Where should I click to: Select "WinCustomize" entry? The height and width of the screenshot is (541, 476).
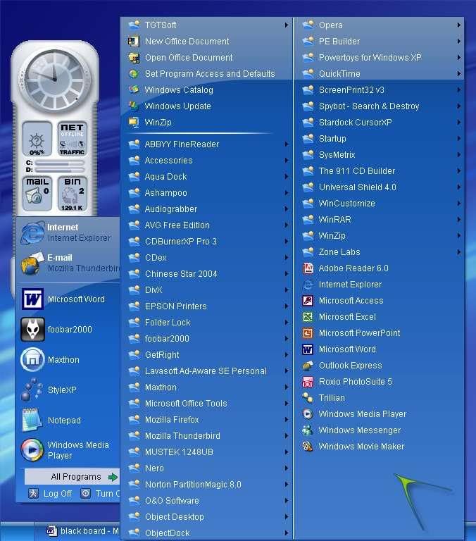[x=380, y=203]
